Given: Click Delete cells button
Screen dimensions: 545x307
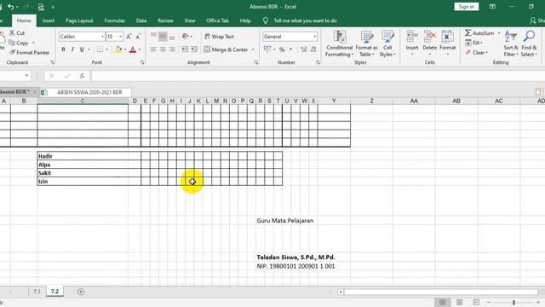Looking at the screenshot, I should click(x=429, y=43).
